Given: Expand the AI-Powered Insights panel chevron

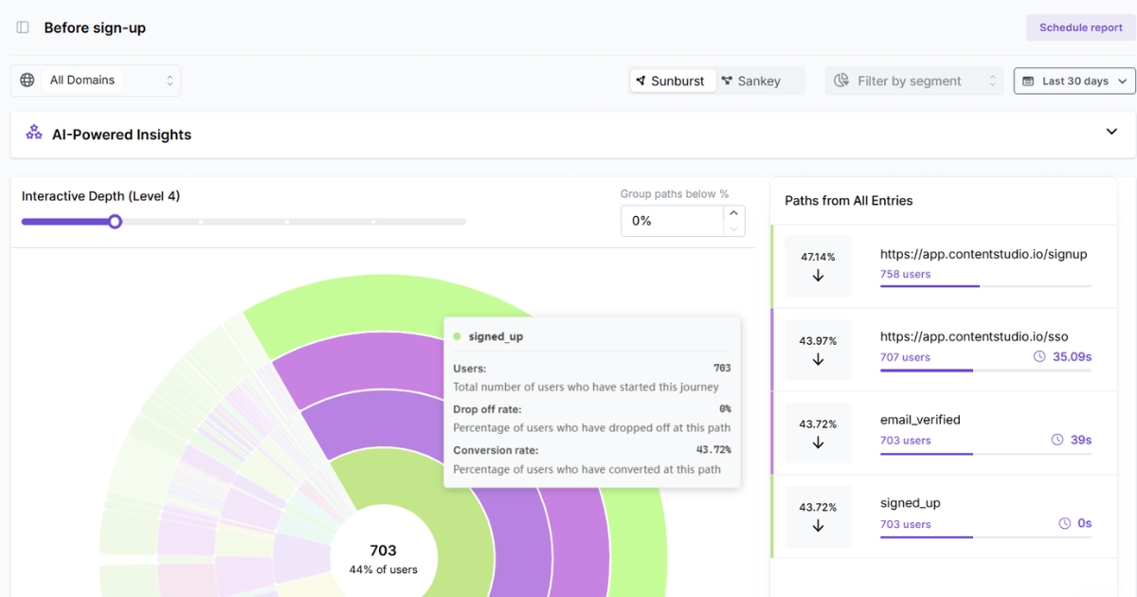Looking at the screenshot, I should click(1112, 132).
